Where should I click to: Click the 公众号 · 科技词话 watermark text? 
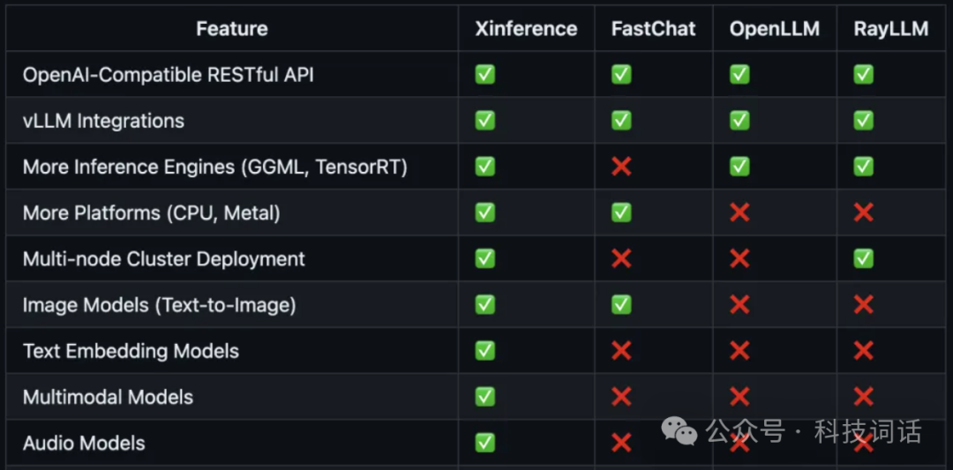(813, 432)
